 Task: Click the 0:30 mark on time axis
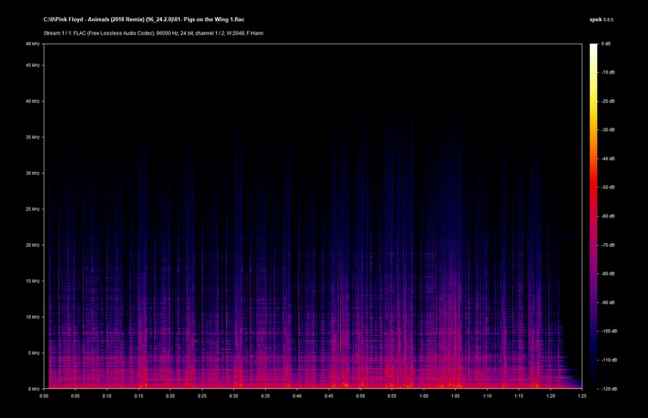pyautogui.click(x=233, y=396)
